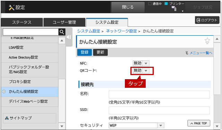This screenshot has width=222, height=130.
Task: Open the セキュリティ WEP dropdown
Action: (x=136, y=126)
